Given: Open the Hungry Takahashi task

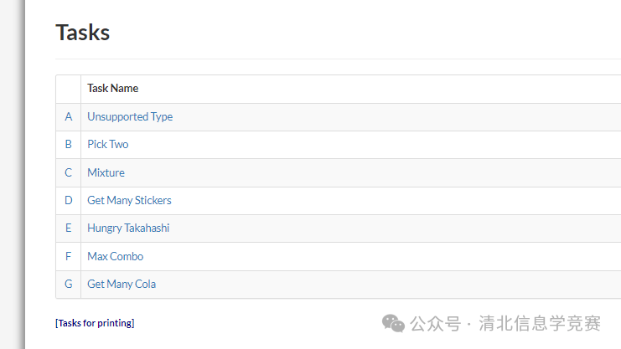Looking at the screenshot, I should click(x=128, y=228).
